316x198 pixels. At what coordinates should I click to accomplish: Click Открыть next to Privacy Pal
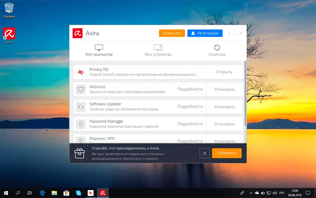click(x=224, y=72)
